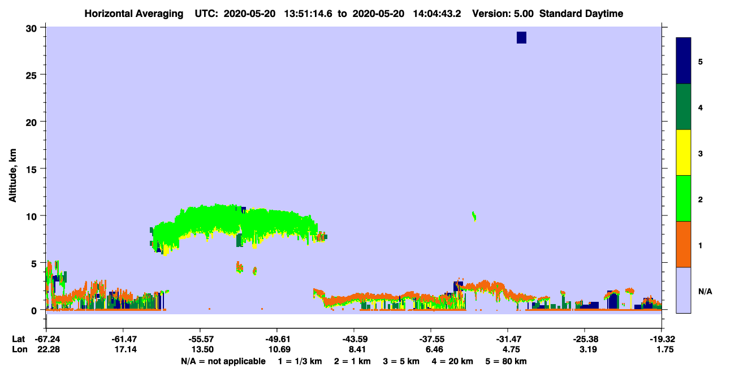Click the 3 = 5 km legend entry
Viewport: 735px width, 377px height.
[x=401, y=362]
